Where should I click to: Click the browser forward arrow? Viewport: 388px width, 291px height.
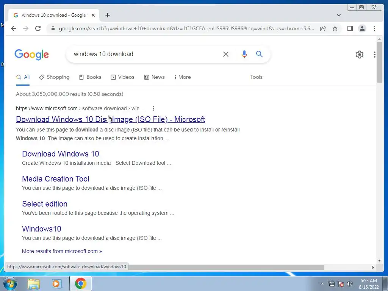[26, 28]
